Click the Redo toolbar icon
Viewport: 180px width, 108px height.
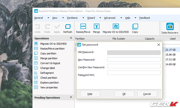pos(48,26)
